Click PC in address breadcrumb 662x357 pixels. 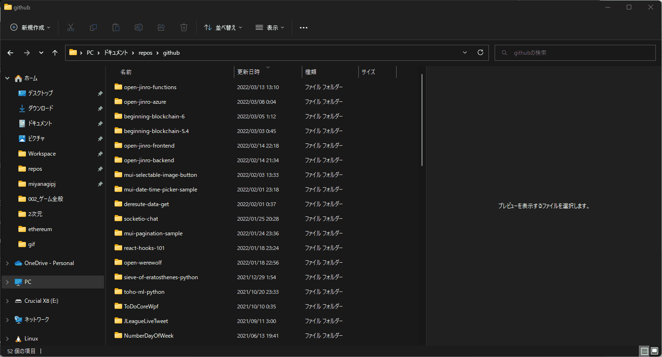(x=90, y=53)
